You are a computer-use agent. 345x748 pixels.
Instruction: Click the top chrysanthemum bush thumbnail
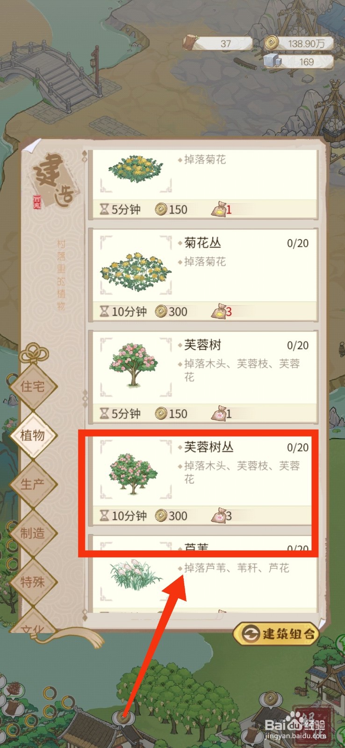(136, 169)
